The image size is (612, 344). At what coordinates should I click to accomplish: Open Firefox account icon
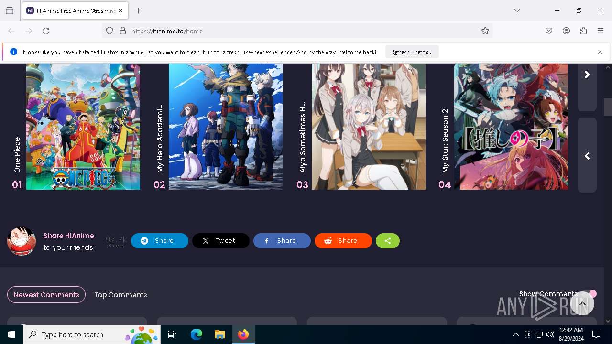click(566, 31)
